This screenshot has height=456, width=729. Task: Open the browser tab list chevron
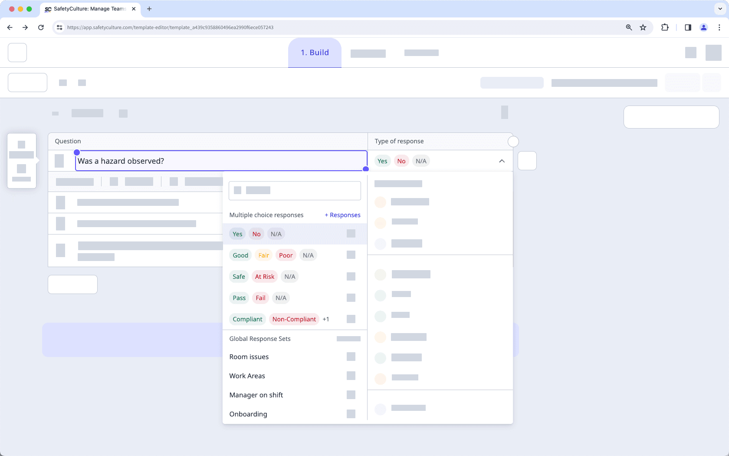click(719, 9)
